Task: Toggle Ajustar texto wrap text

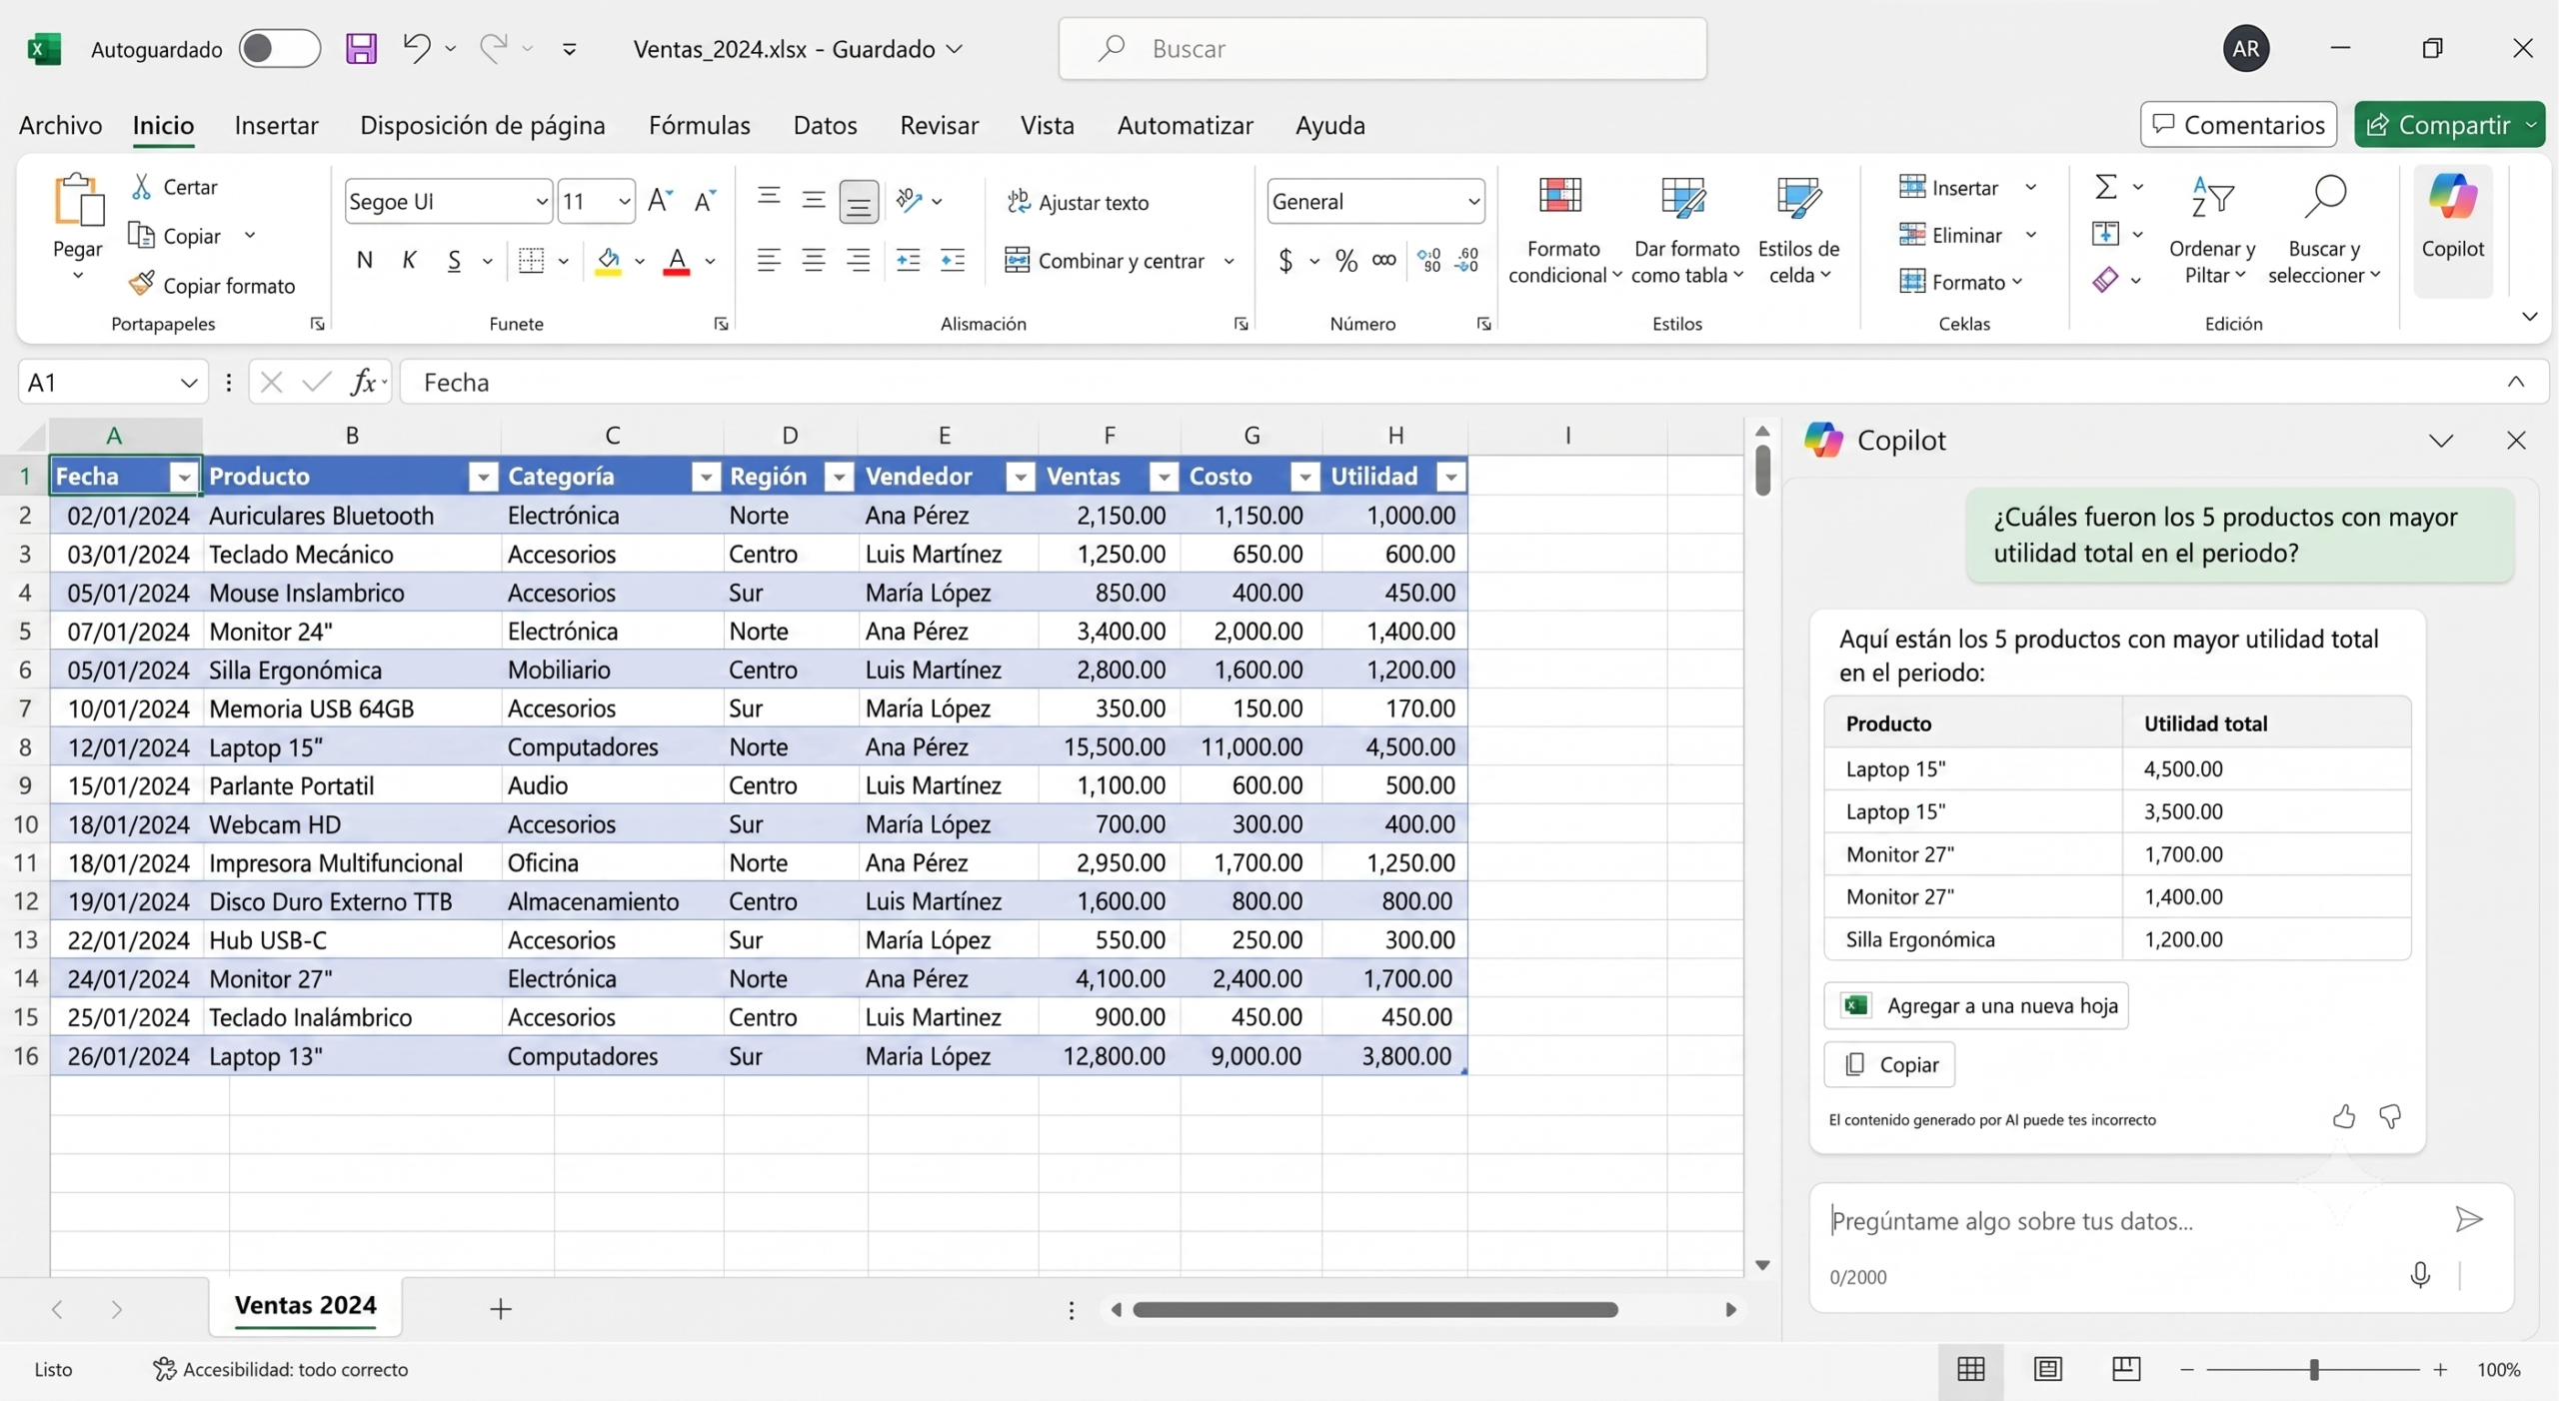Action: coord(1078,202)
